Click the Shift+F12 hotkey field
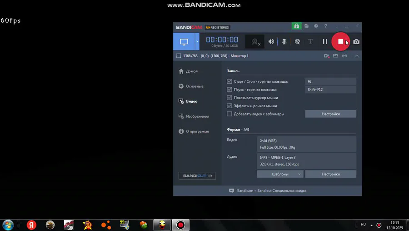This screenshot has width=409, height=231. pos(330,90)
